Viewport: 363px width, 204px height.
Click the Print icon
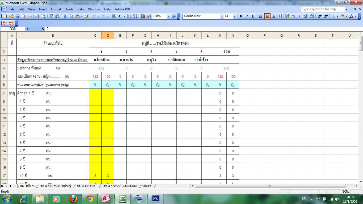click(x=37, y=16)
